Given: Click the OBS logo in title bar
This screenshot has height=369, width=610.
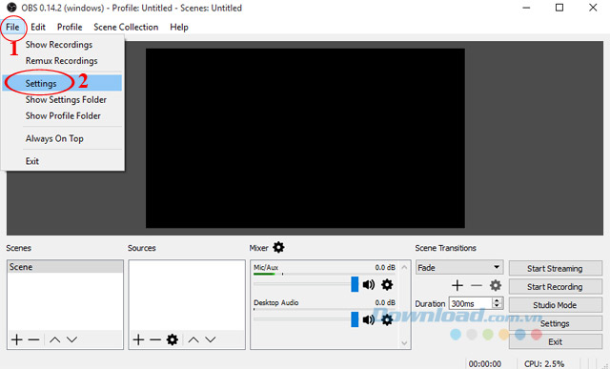Looking at the screenshot, I should pyautogui.click(x=12, y=8).
